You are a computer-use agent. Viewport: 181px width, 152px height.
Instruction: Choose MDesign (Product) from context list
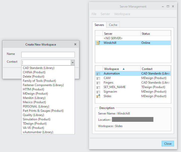click(35, 94)
